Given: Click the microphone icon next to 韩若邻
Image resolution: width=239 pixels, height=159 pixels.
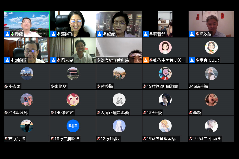Looking at the screenshot, I should point(151,34).
